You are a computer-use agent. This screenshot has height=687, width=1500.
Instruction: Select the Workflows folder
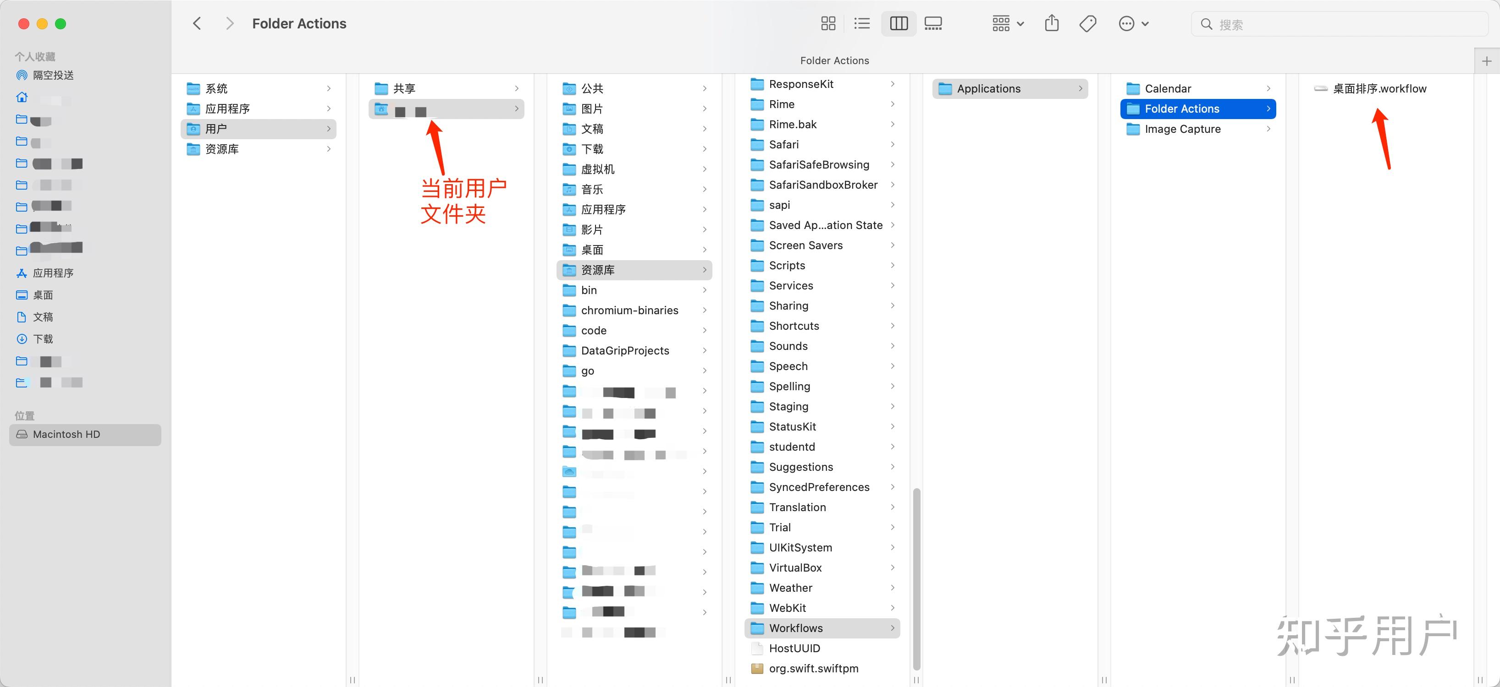[x=795, y=628]
